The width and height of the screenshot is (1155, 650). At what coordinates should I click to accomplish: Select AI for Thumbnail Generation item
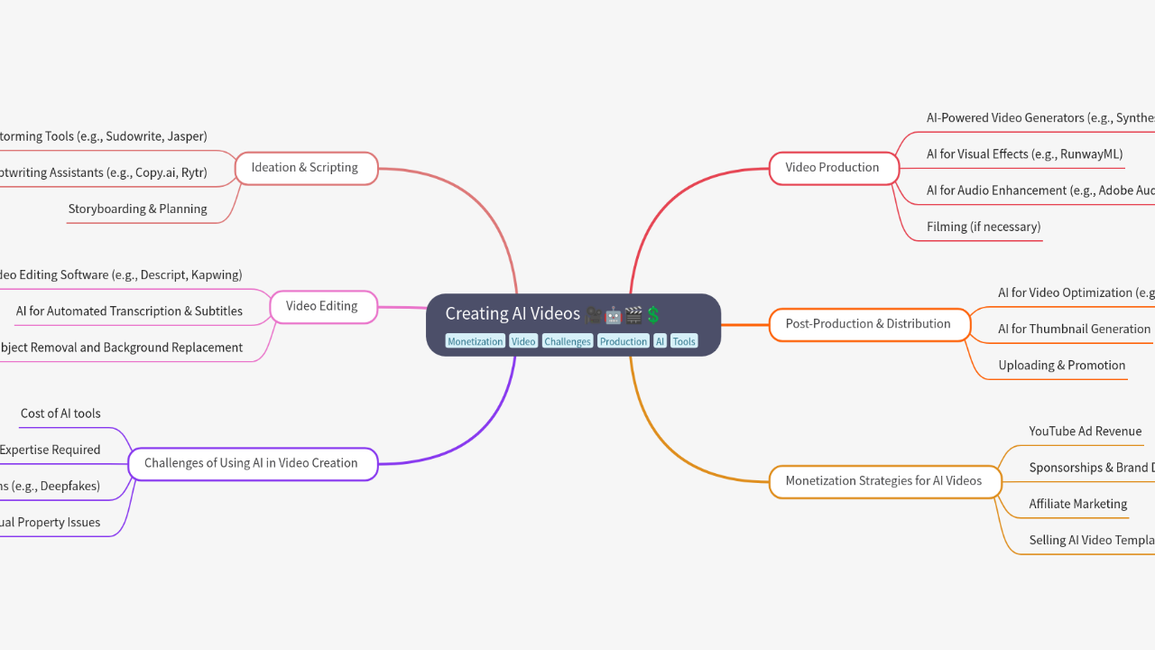1075,329
